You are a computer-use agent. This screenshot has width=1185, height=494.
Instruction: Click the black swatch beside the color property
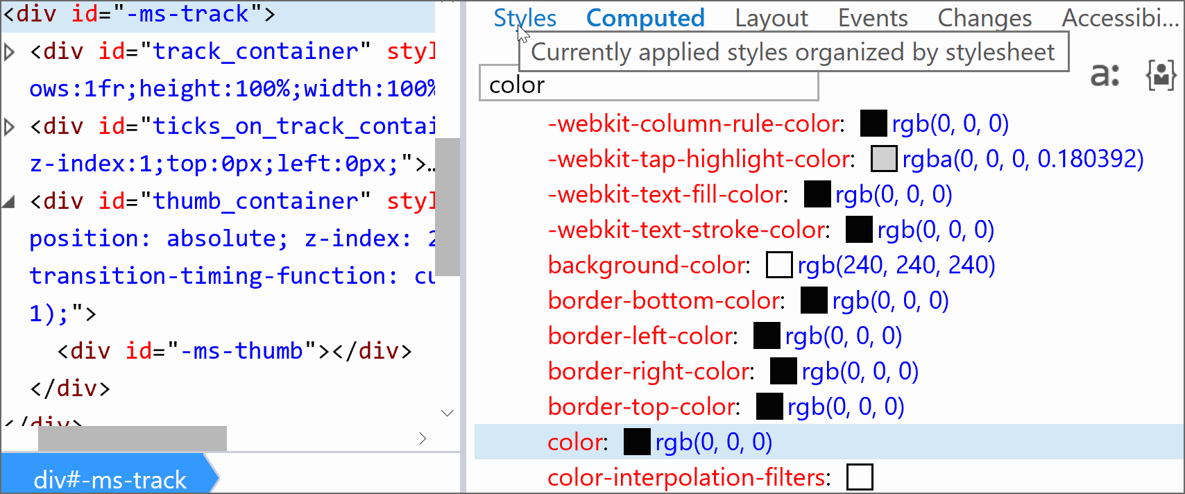coord(636,442)
